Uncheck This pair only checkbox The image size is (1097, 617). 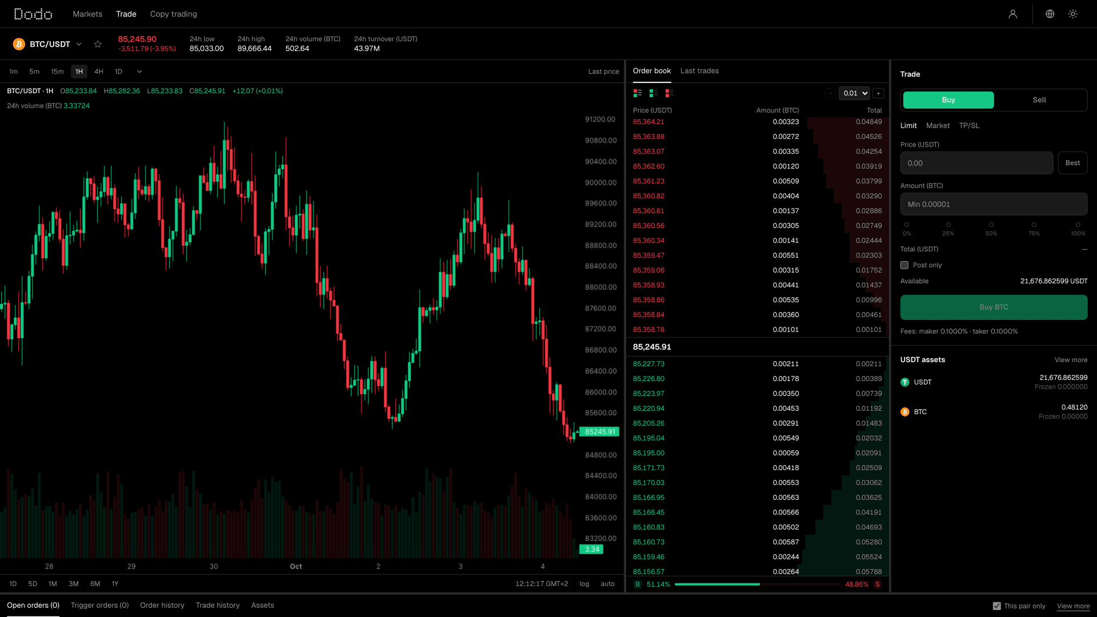[996, 606]
